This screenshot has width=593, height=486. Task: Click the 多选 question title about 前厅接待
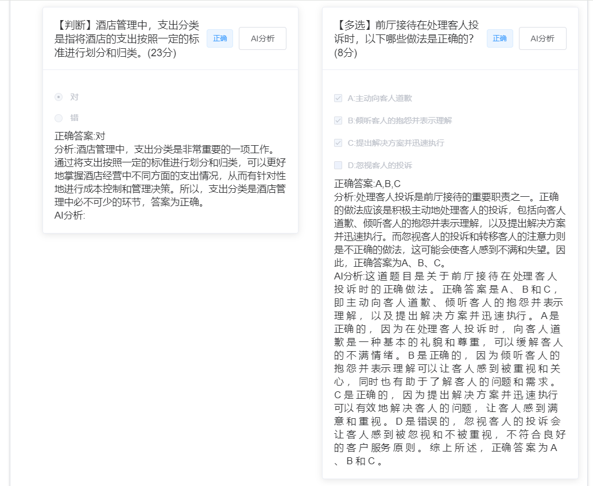407,38
